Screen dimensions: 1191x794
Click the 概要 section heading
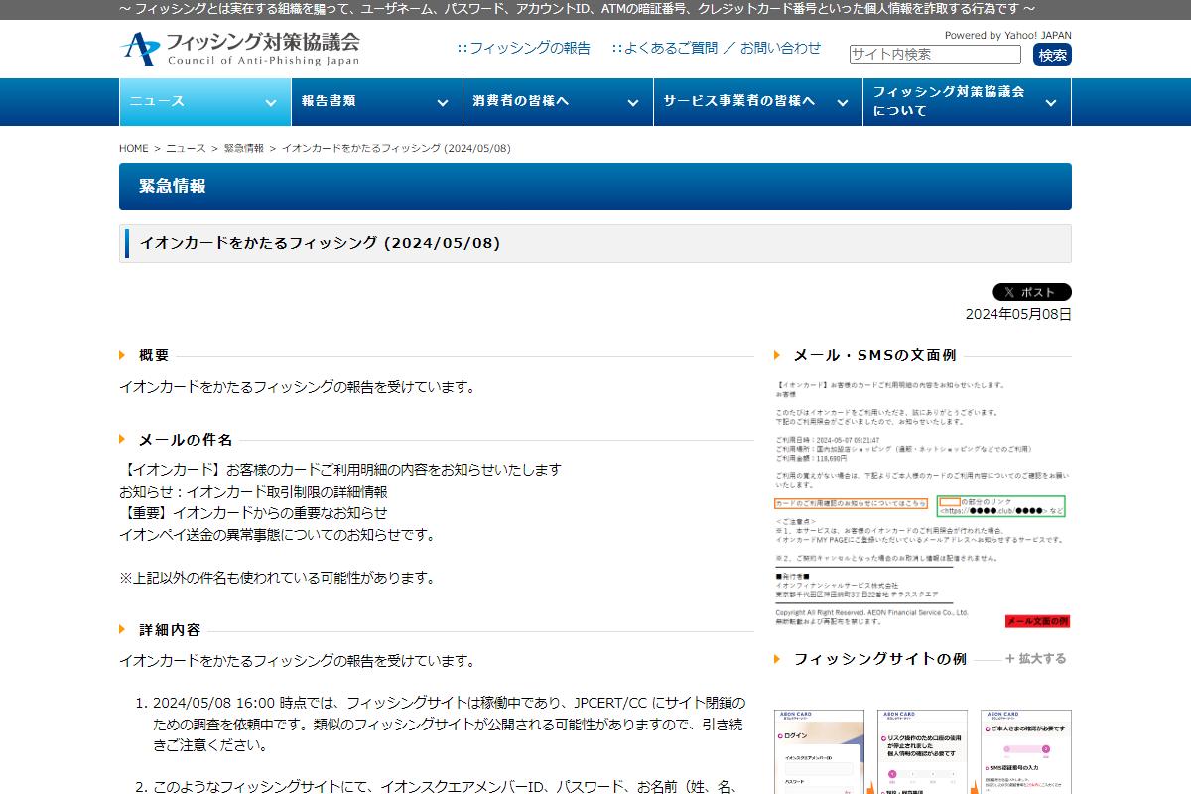click(154, 355)
